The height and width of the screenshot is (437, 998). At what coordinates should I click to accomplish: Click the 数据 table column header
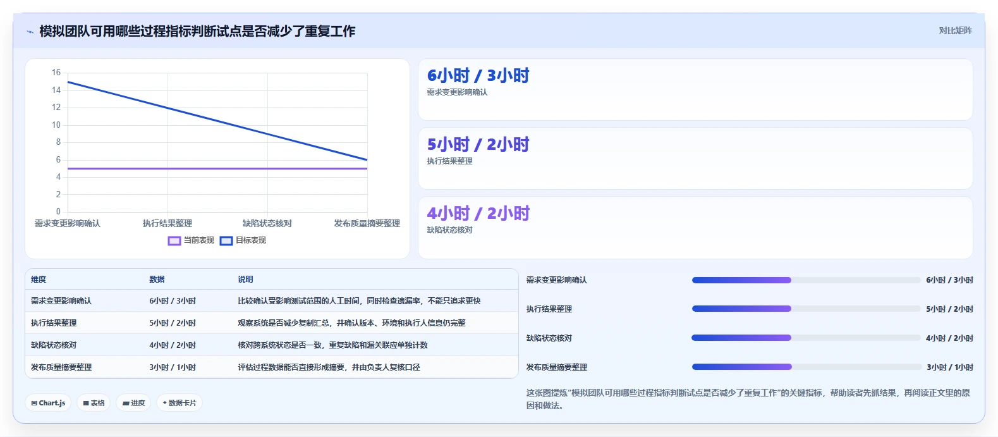tap(157, 280)
